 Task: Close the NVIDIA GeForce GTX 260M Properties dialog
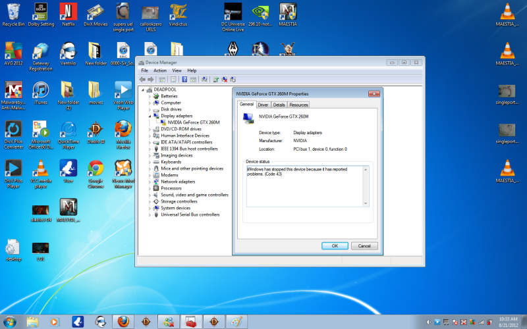(374, 93)
